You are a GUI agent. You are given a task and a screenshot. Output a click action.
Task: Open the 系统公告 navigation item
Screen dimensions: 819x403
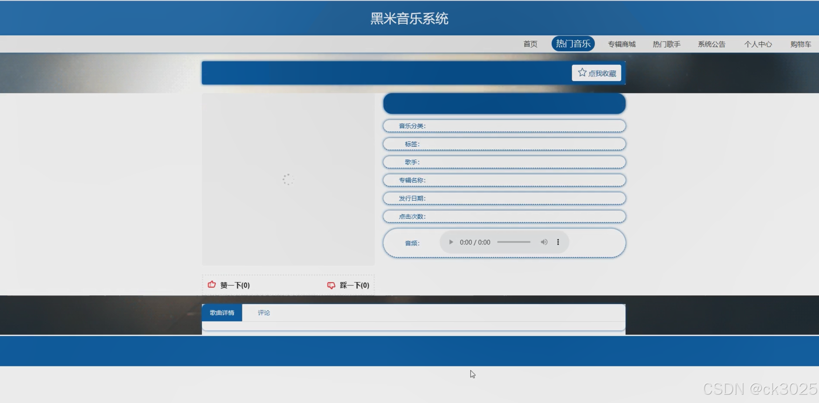tap(711, 44)
